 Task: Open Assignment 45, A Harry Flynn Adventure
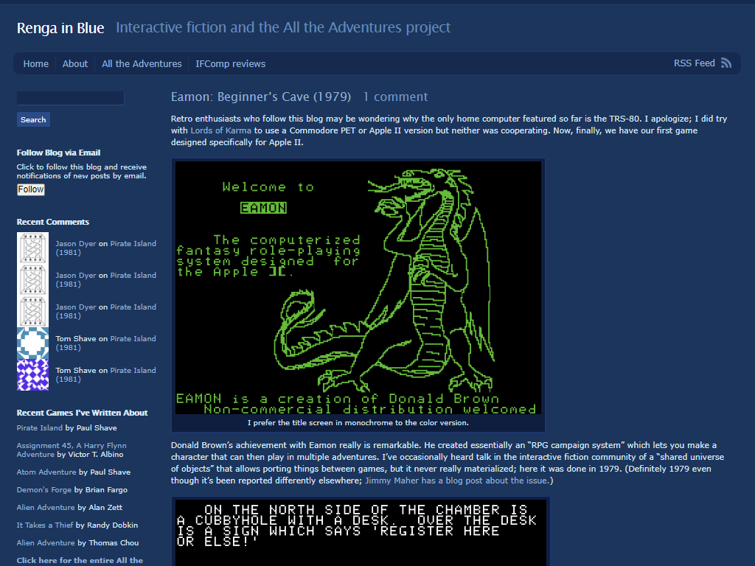(72, 450)
